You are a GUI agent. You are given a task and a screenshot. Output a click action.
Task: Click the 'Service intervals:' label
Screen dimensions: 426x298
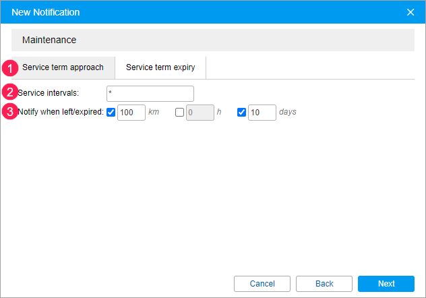click(x=49, y=93)
